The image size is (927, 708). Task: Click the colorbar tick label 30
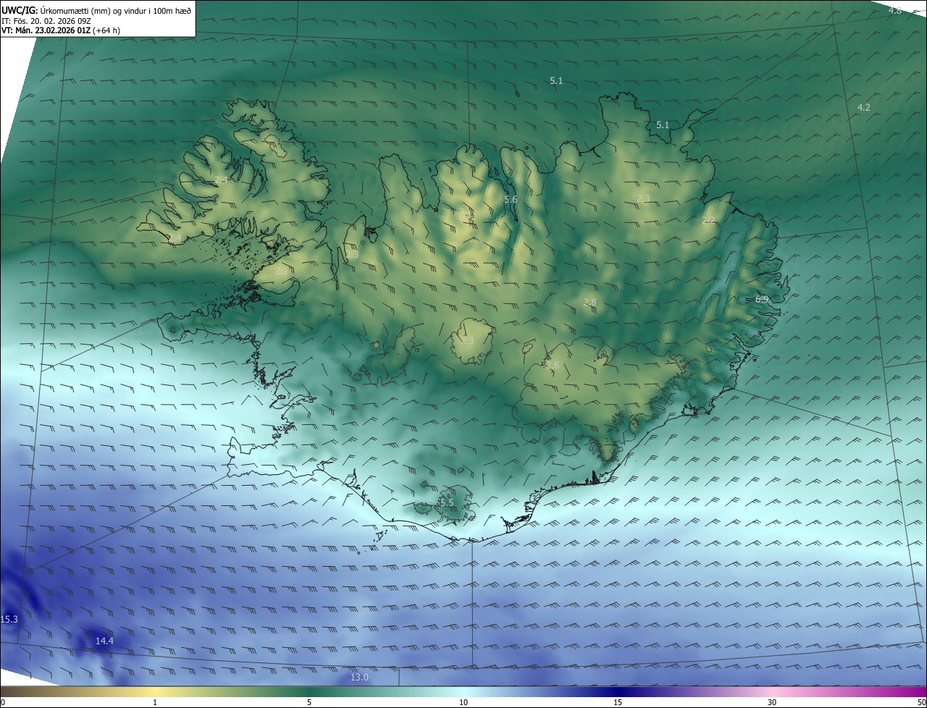click(772, 702)
